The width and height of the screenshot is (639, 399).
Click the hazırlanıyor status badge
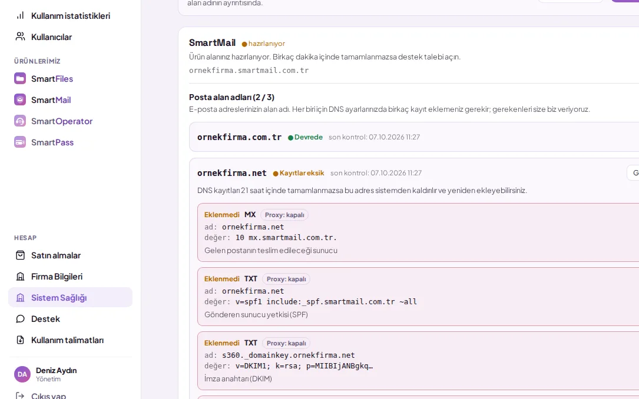[x=263, y=43]
